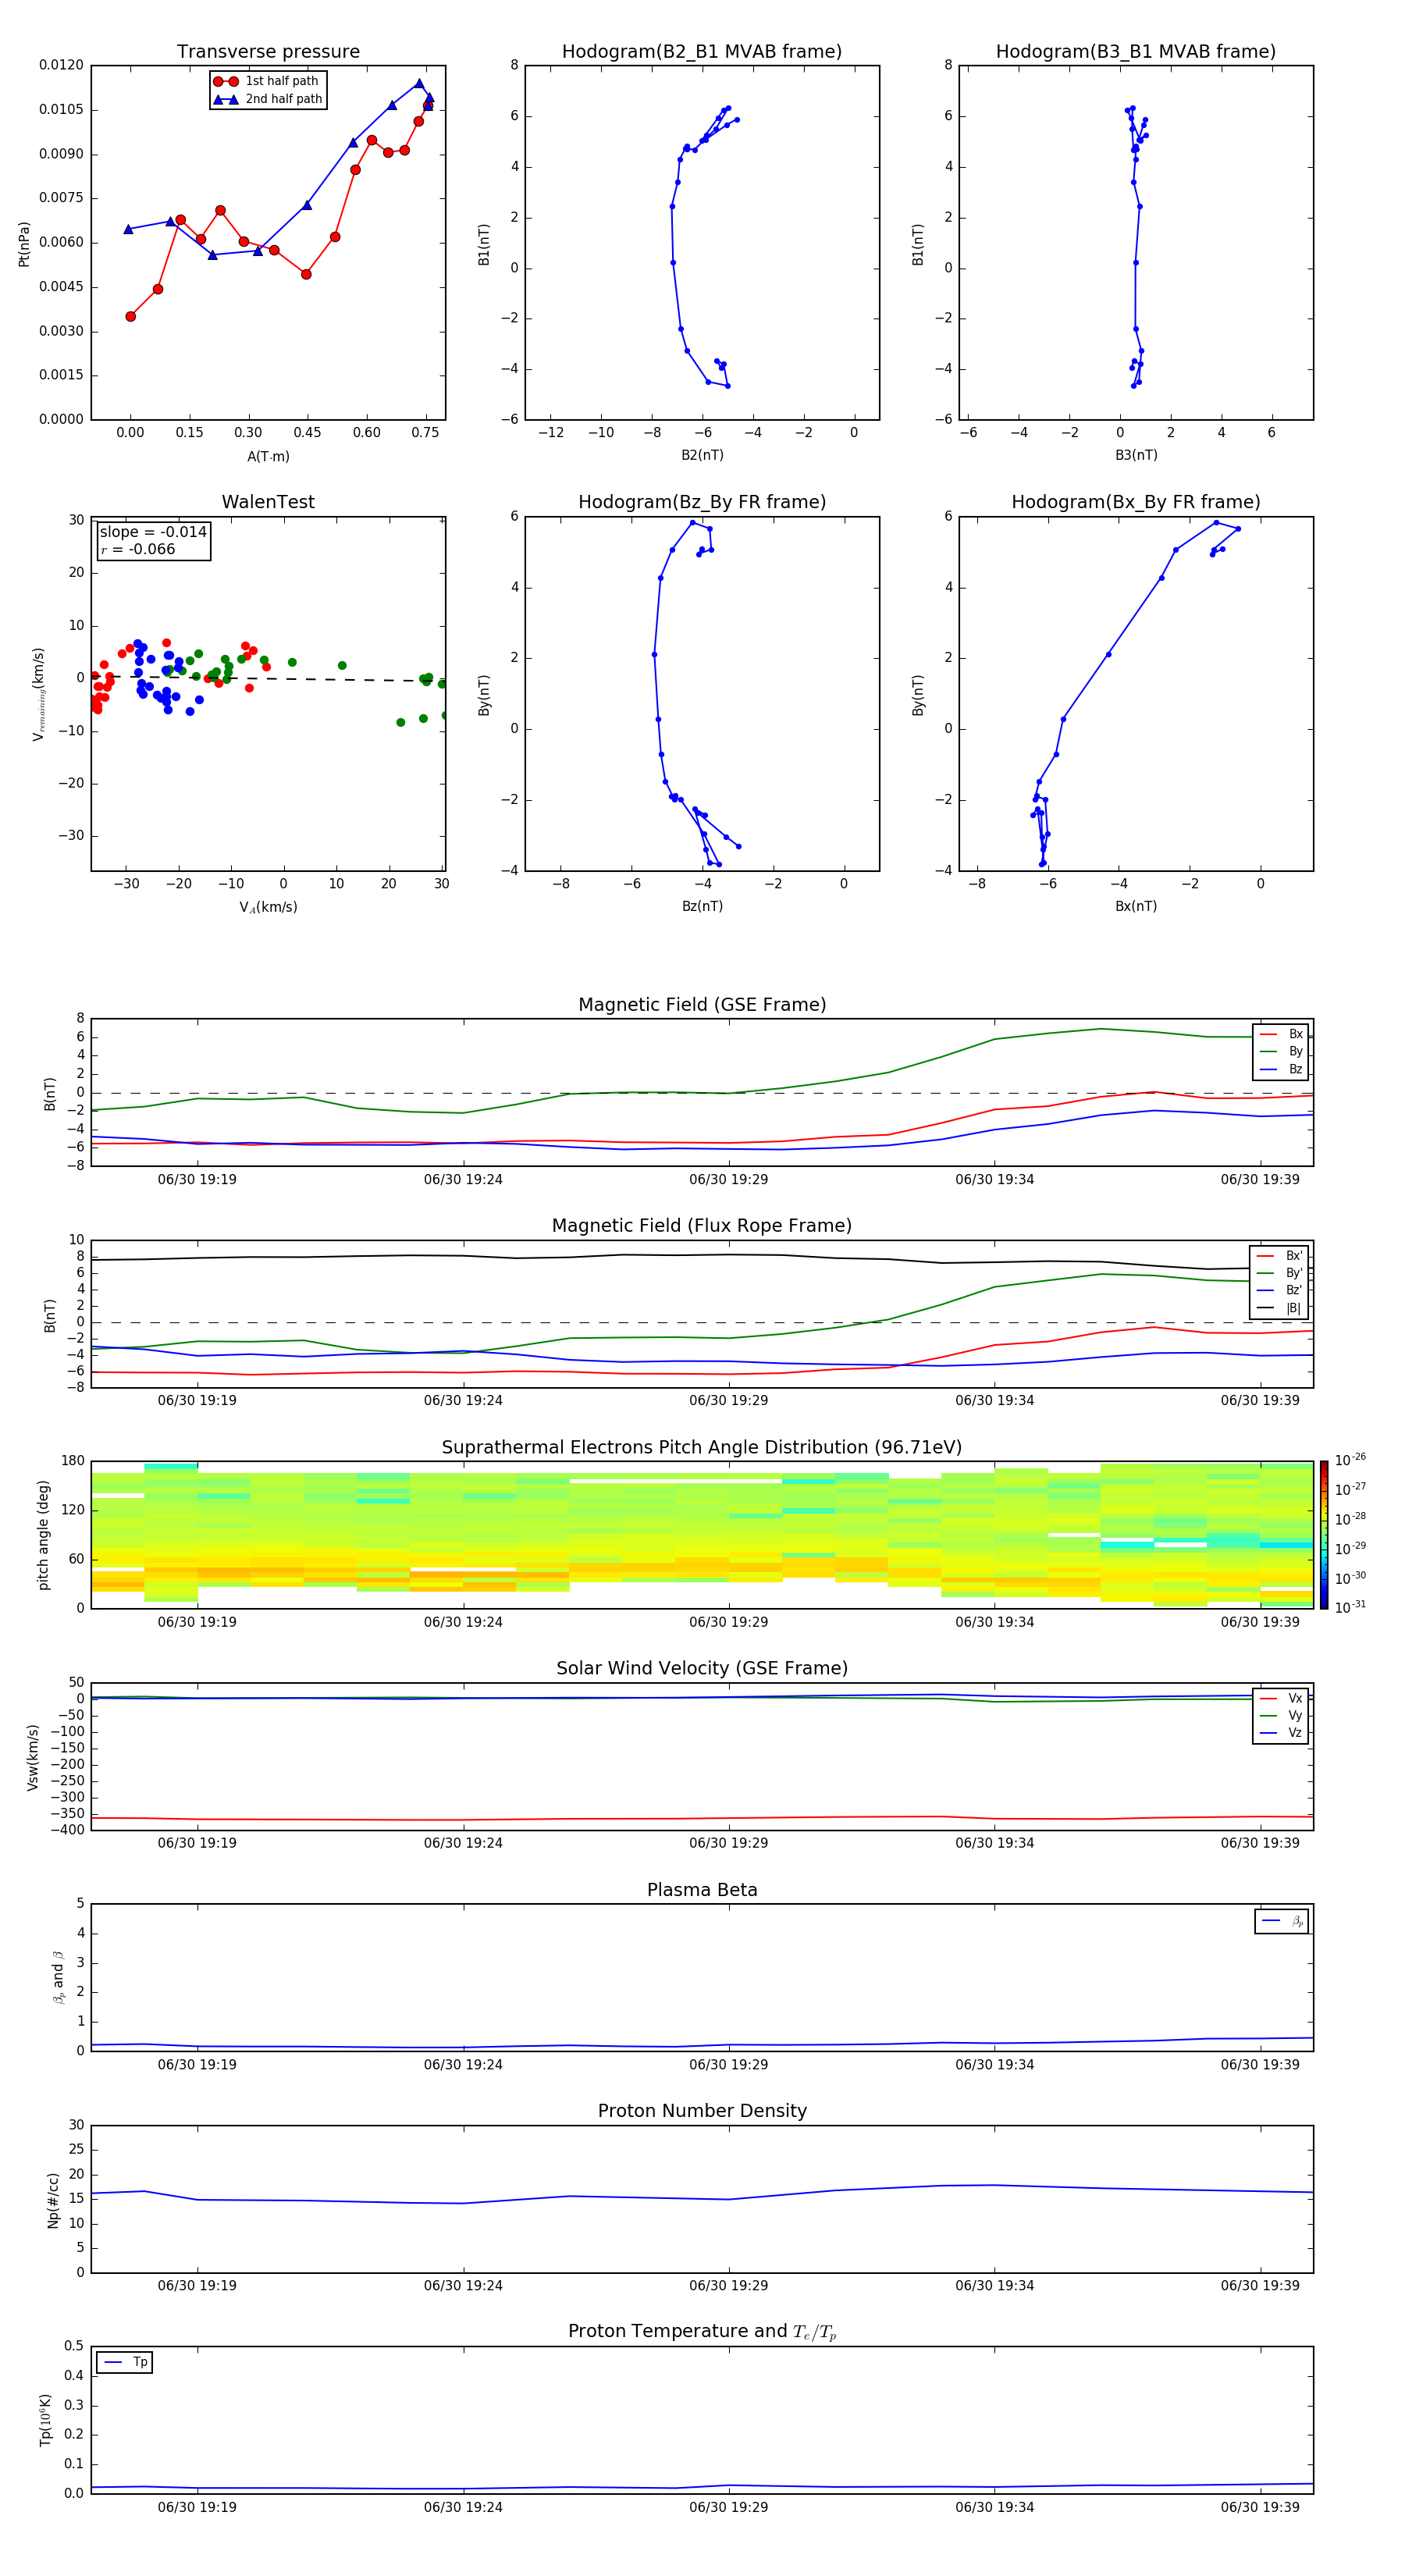Click '06/30 19:34' tick under pitch angle plot

coord(994,1623)
